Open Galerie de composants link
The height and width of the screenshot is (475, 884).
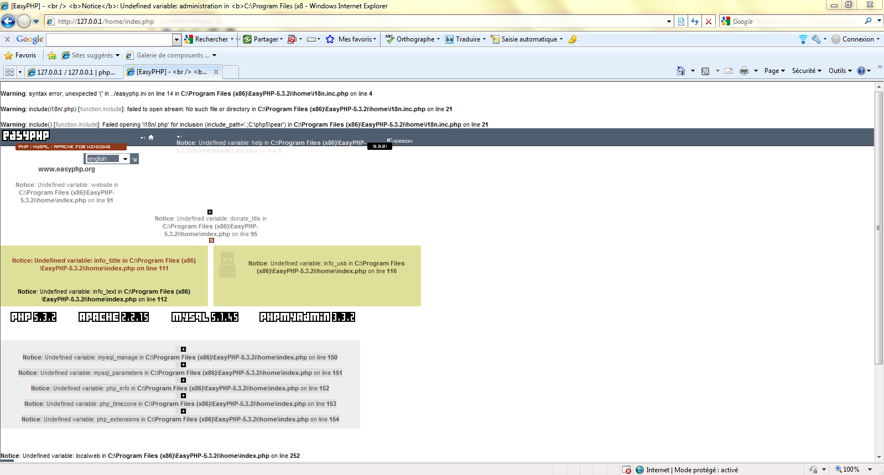(x=171, y=55)
